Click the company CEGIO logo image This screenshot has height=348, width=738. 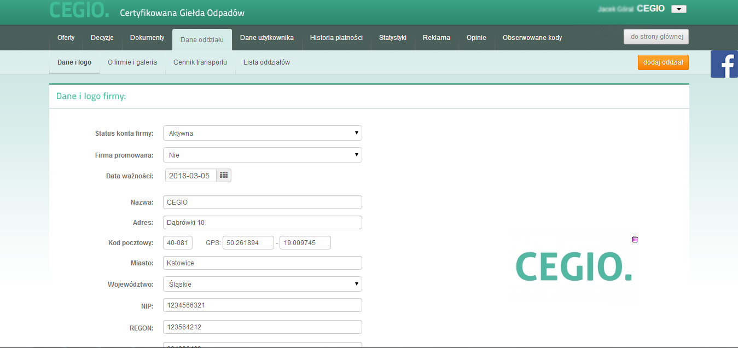tap(574, 266)
